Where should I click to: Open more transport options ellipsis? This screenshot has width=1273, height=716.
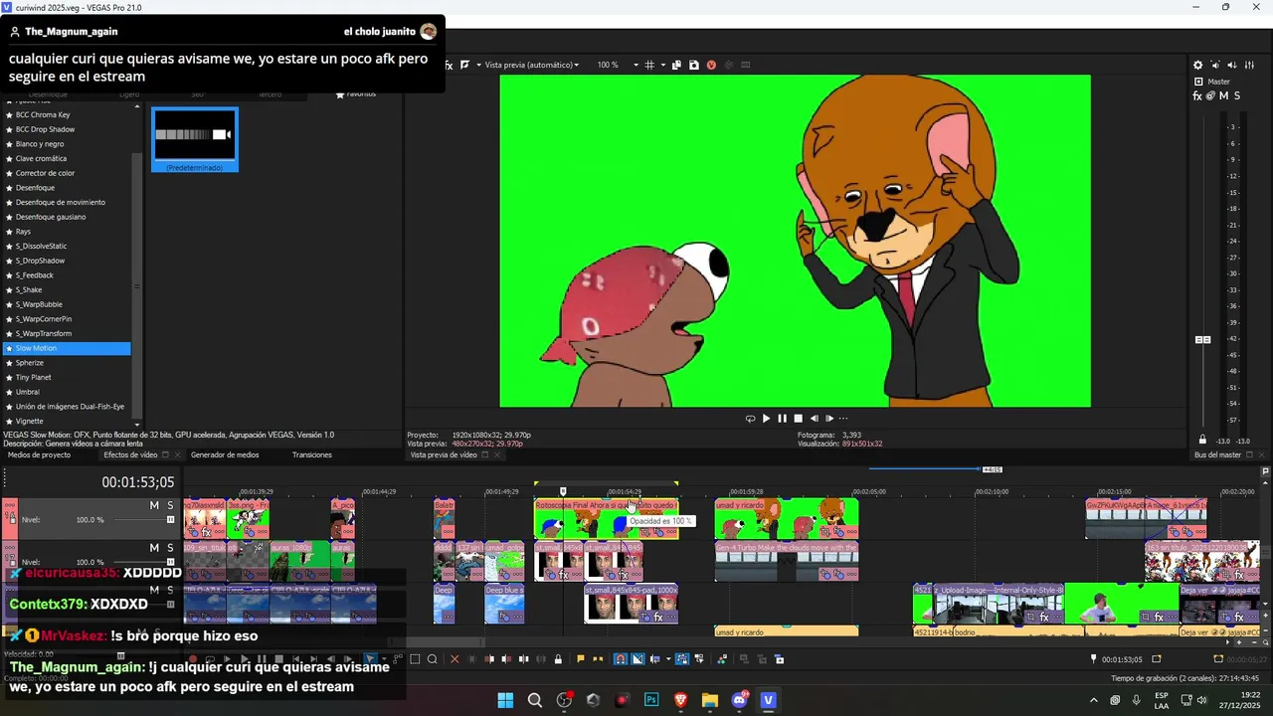[843, 419]
